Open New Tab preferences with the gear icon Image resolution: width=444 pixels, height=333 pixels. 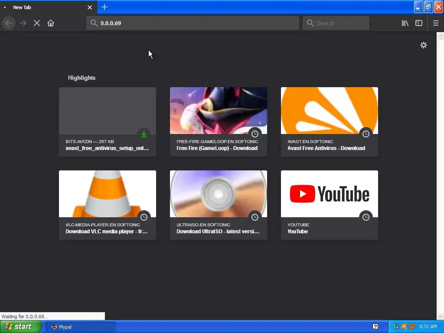423,45
